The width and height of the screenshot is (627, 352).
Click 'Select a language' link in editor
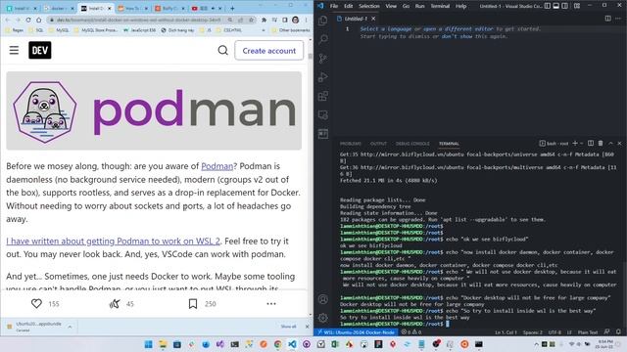pyautogui.click(x=386, y=28)
